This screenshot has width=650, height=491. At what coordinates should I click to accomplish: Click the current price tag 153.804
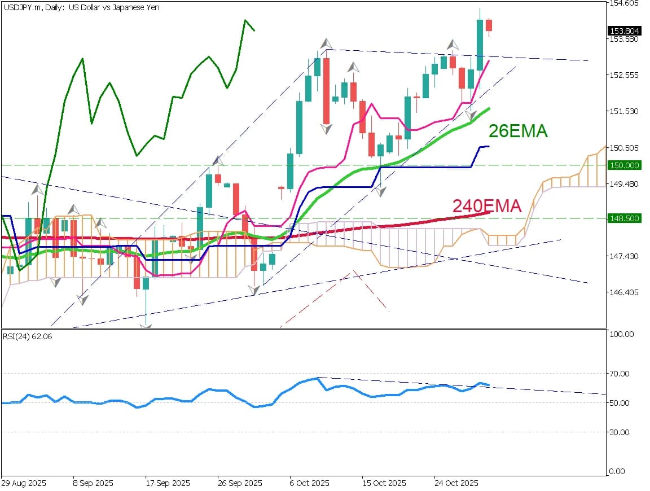pyautogui.click(x=624, y=31)
